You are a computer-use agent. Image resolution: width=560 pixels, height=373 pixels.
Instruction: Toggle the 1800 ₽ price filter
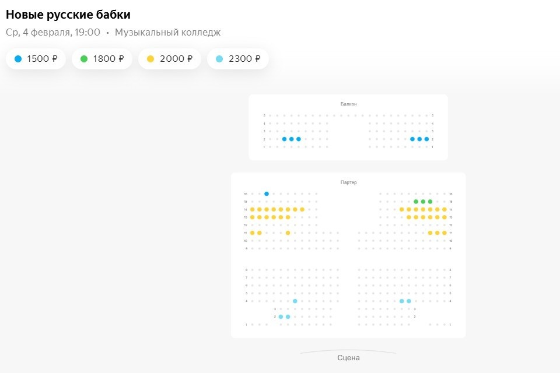click(102, 59)
